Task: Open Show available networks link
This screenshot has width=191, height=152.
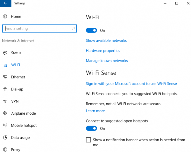Action: [x=106, y=40]
